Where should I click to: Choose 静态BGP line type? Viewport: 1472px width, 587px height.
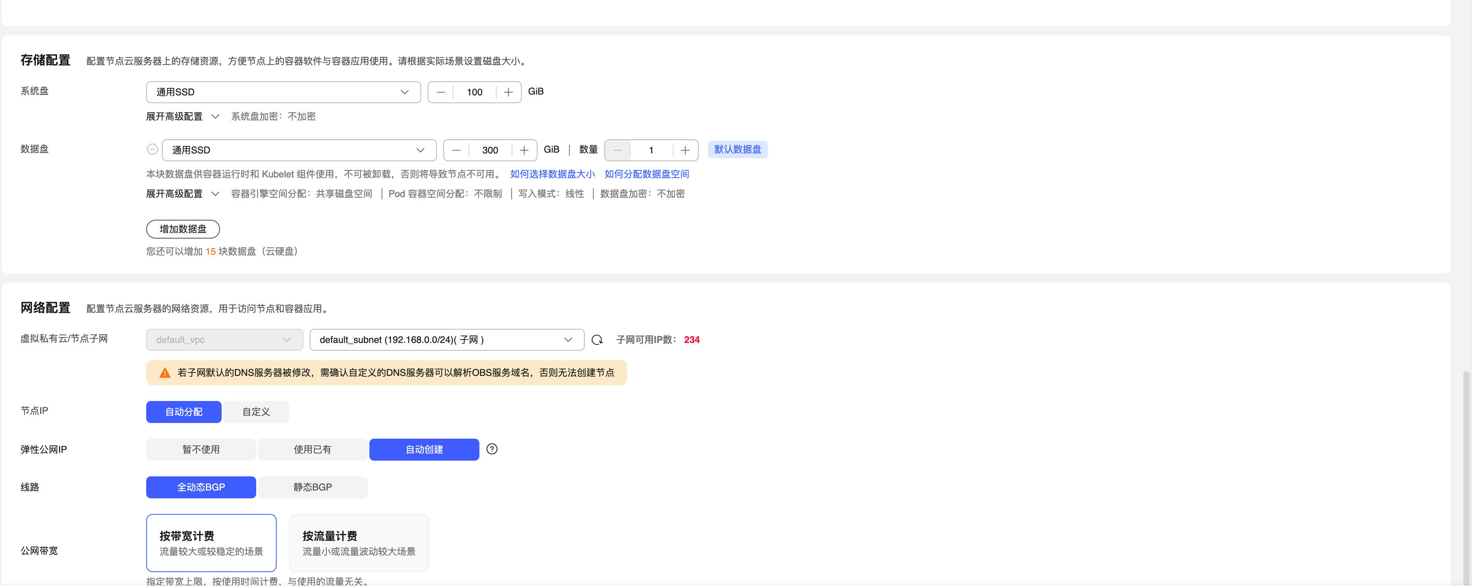(312, 487)
